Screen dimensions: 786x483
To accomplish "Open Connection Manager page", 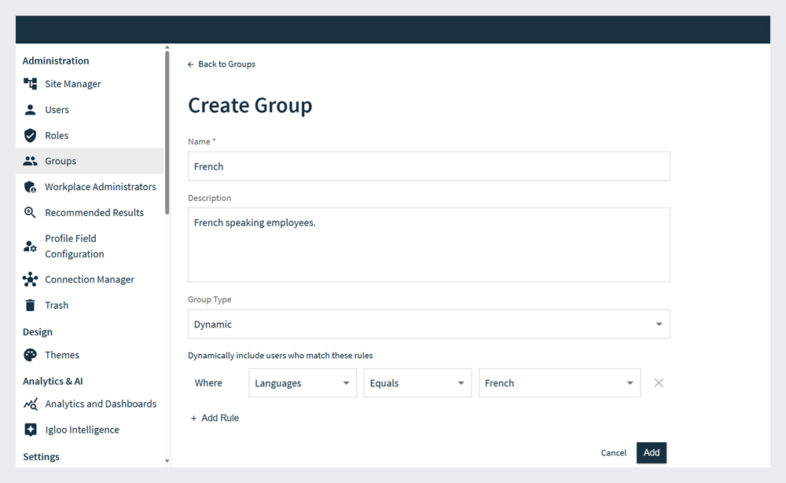I will click(x=90, y=280).
